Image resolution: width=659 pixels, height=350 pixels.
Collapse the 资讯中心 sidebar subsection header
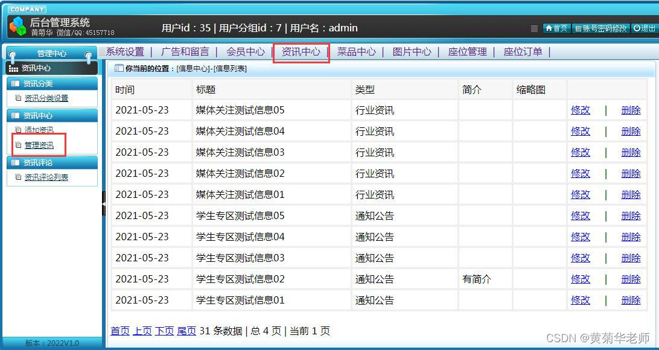click(x=52, y=115)
